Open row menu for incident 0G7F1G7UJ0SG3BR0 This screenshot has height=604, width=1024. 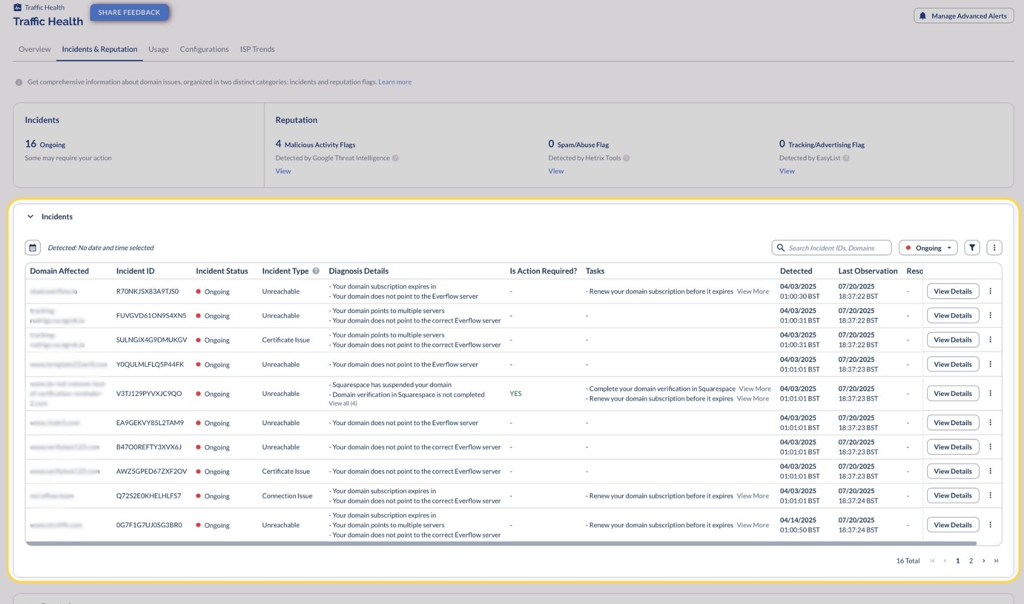pyautogui.click(x=990, y=525)
